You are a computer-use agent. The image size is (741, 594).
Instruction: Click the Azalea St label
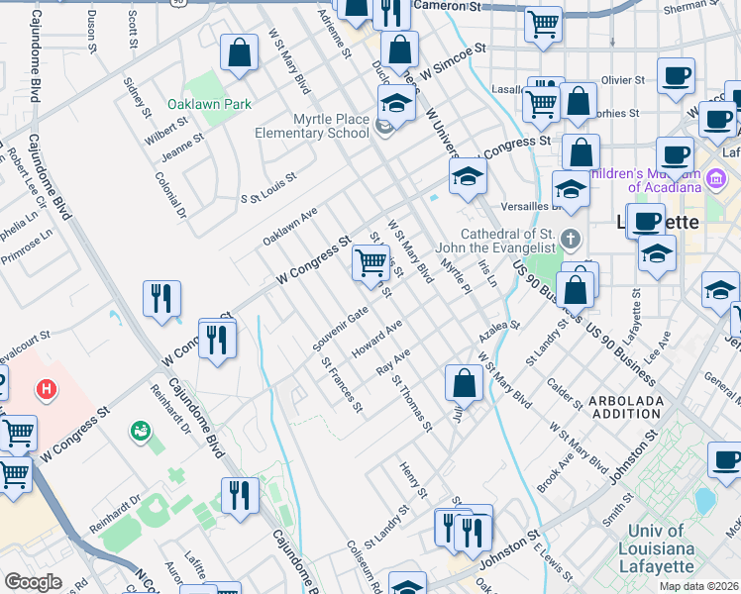499,332
